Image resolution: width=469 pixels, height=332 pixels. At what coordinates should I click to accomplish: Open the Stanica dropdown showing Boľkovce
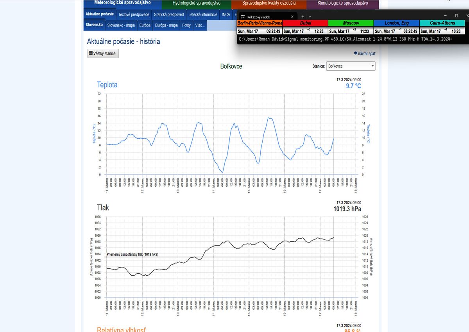[x=351, y=66]
